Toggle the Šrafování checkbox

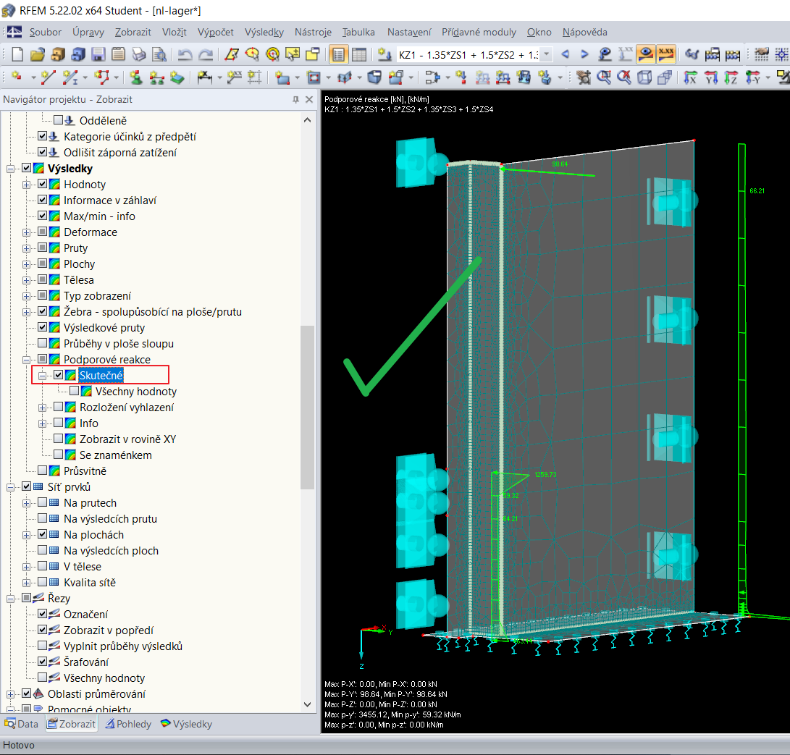tap(43, 662)
